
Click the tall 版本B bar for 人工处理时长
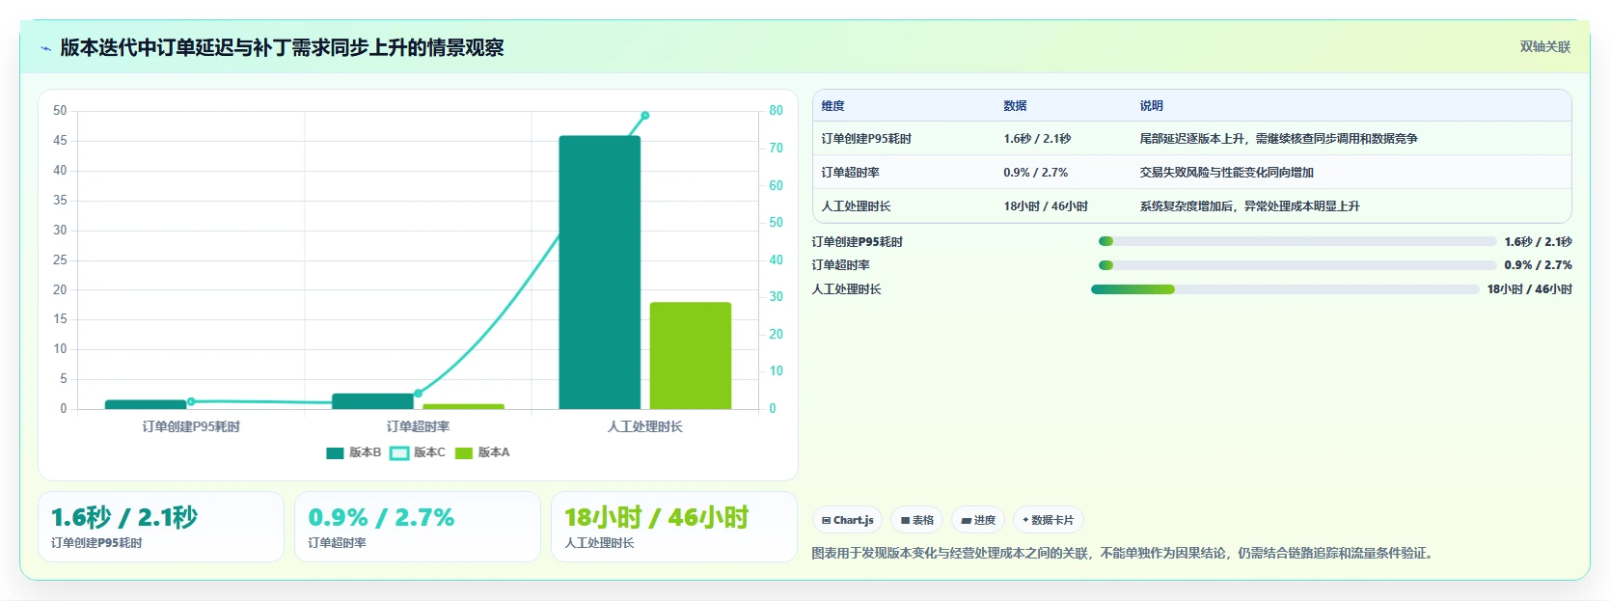coord(599,272)
